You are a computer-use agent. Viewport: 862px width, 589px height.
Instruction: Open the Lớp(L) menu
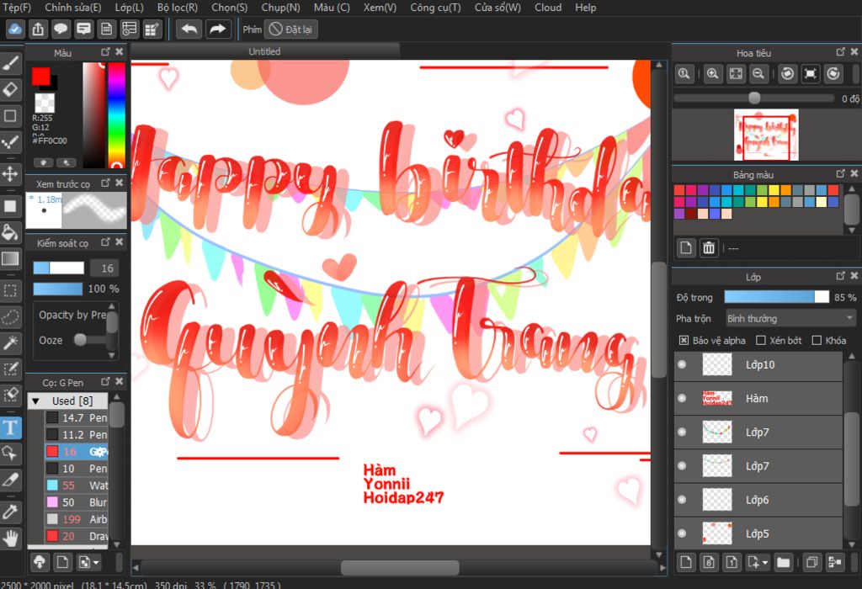pyautogui.click(x=129, y=8)
